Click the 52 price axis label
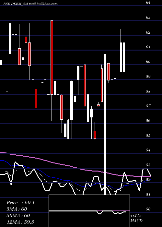The width and height of the screenshot is (162, 227). click(148, 180)
